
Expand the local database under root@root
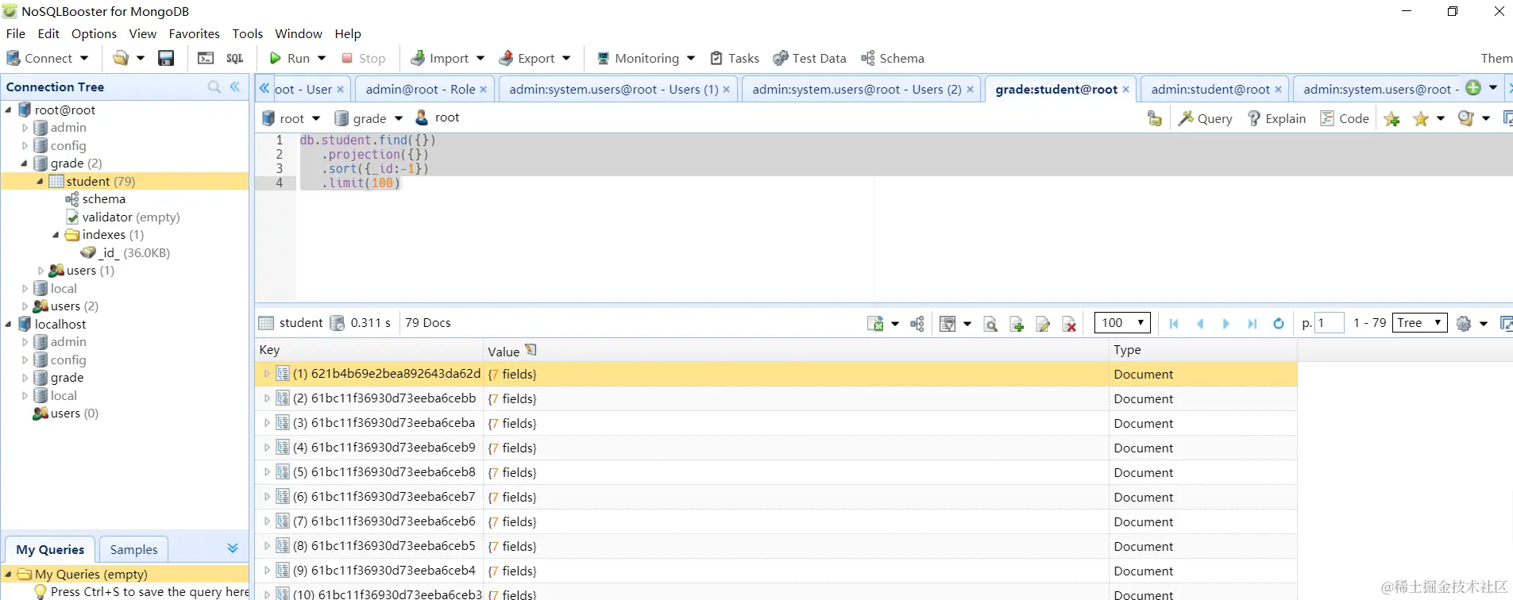click(25, 289)
